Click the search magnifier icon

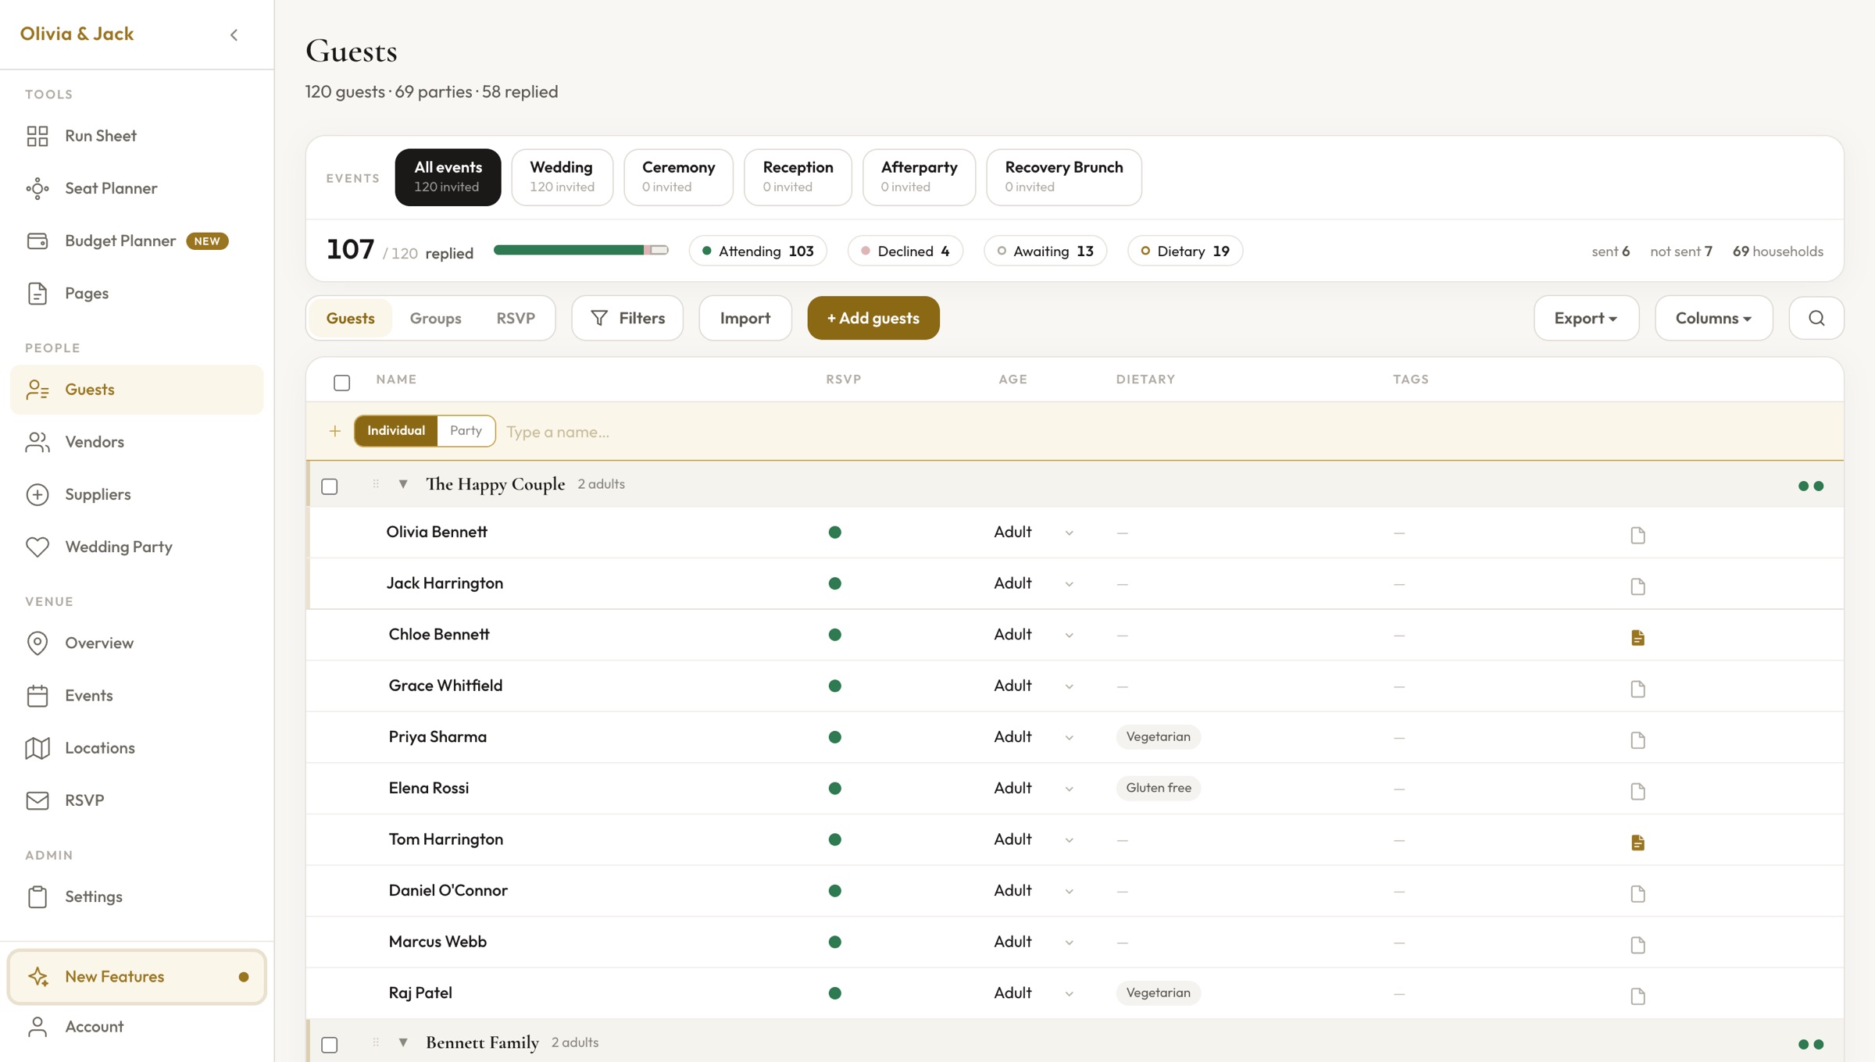coord(1816,318)
